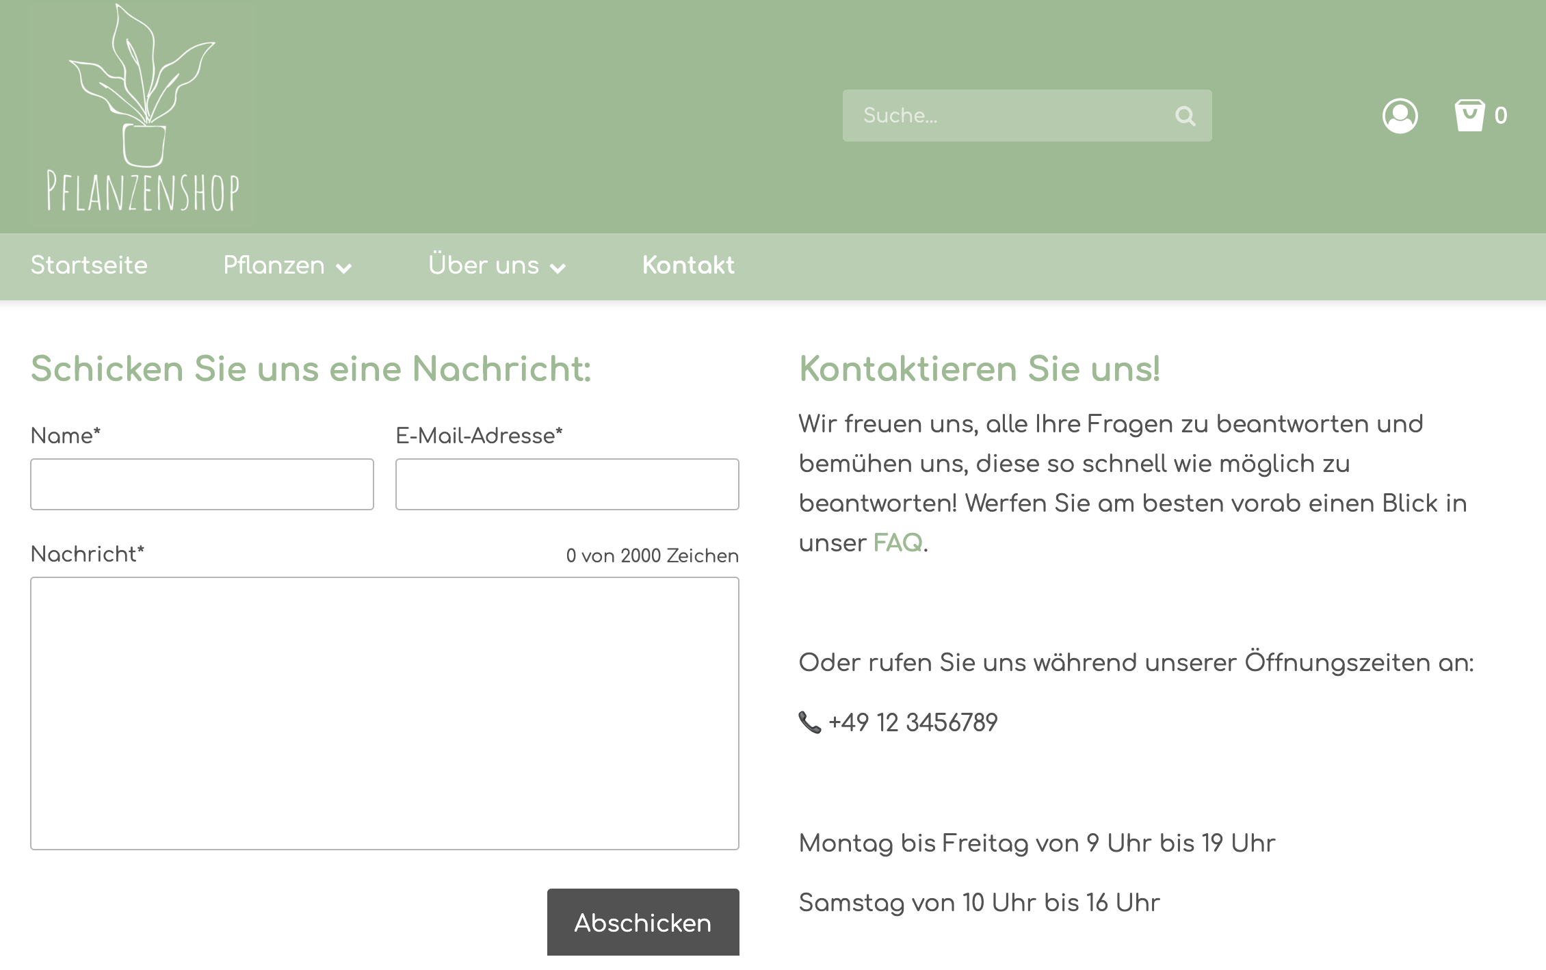Click the cart item counter showing 0
This screenshot has height=970, width=1546.
point(1501,116)
